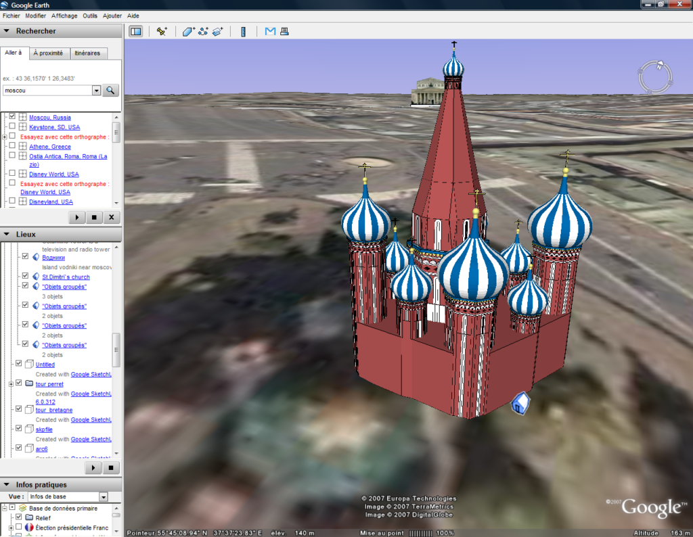693x537 pixels.
Task: Open the arc6 place link
Action: [x=41, y=448]
